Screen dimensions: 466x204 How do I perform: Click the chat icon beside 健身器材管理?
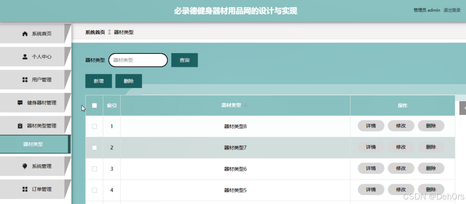[20, 103]
